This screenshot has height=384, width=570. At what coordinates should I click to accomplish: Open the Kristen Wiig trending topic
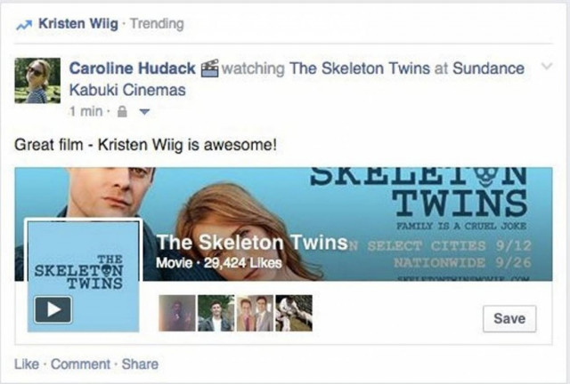[x=78, y=24]
